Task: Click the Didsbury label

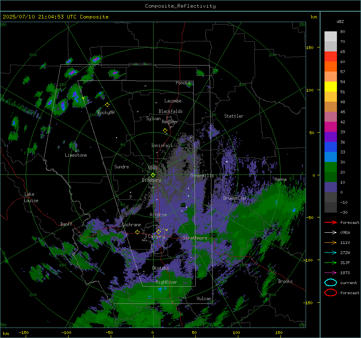Action: [151, 180]
